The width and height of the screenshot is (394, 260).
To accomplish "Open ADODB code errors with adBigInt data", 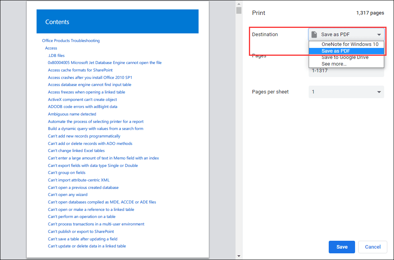I will point(83,107).
